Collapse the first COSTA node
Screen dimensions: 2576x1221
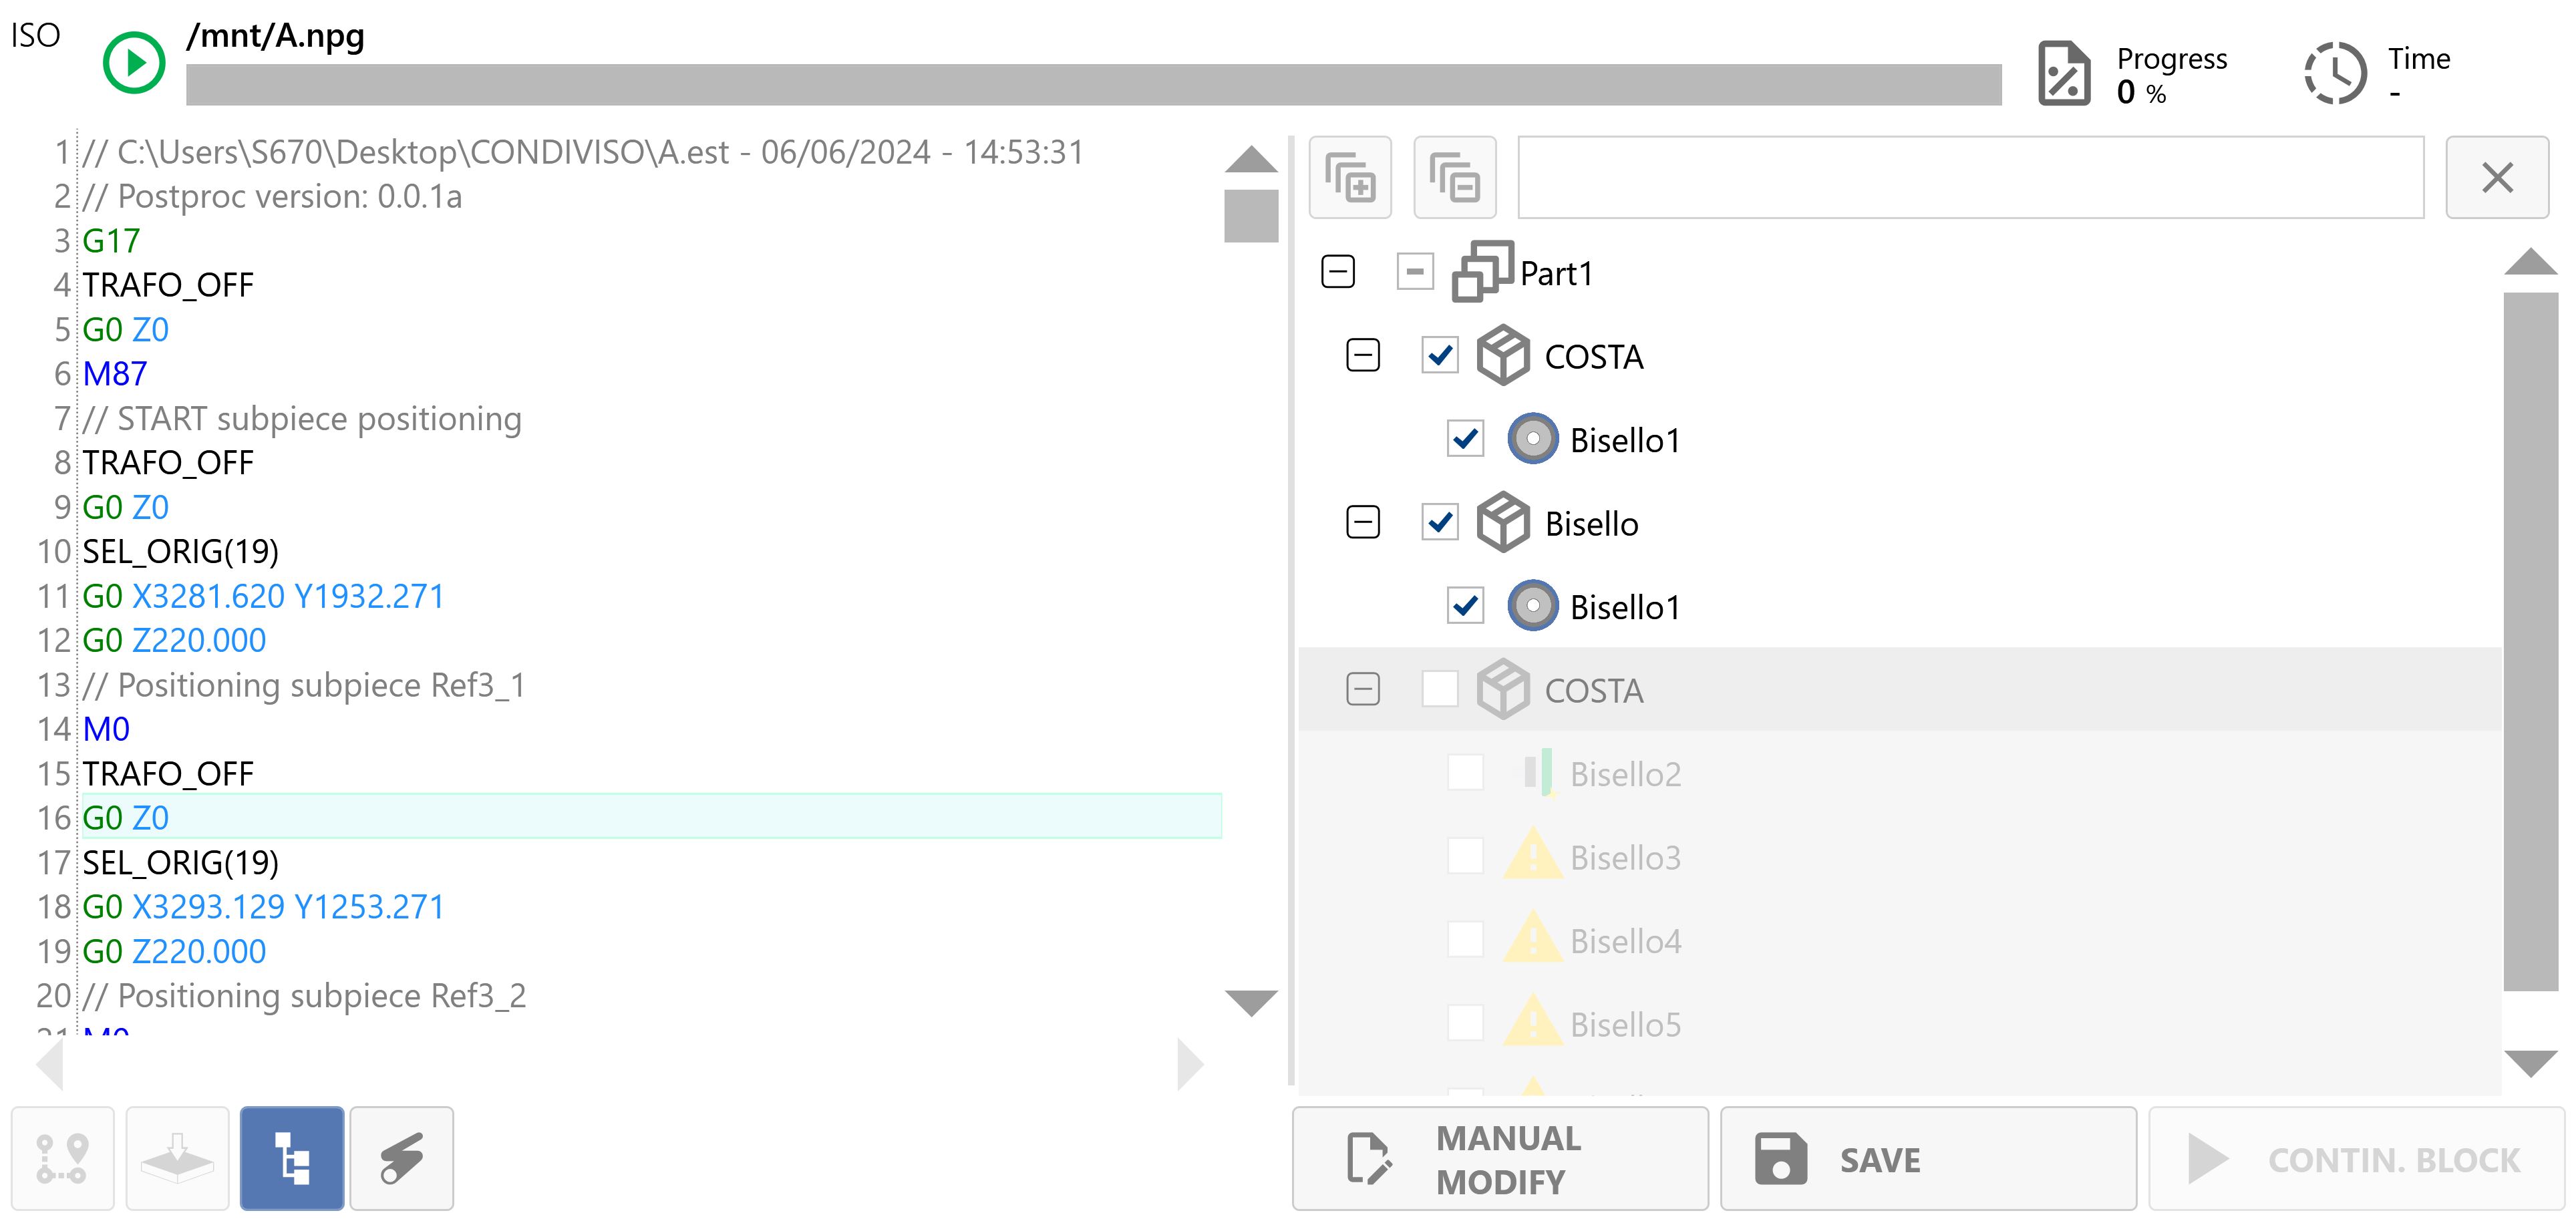coord(1363,355)
